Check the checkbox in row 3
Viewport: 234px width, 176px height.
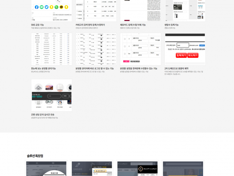click(x=124, y=39)
